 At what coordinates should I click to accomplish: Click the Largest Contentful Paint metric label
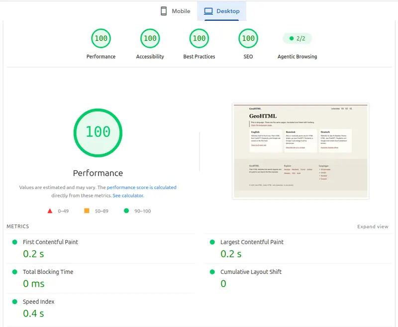pos(252,242)
